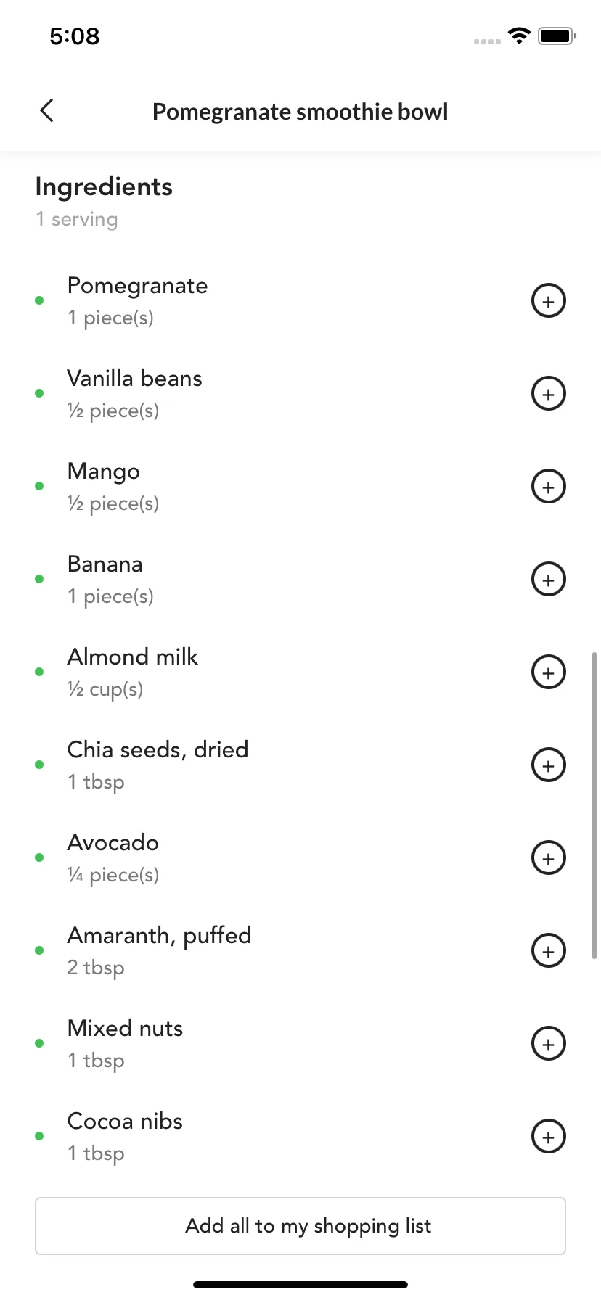Tap the Pomegranate smoothie bowl title
Image resolution: width=601 pixels, height=1300 pixels.
pyautogui.click(x=300, y=112)
